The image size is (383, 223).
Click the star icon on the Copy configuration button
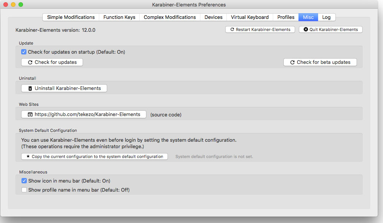tap(28, 156)
